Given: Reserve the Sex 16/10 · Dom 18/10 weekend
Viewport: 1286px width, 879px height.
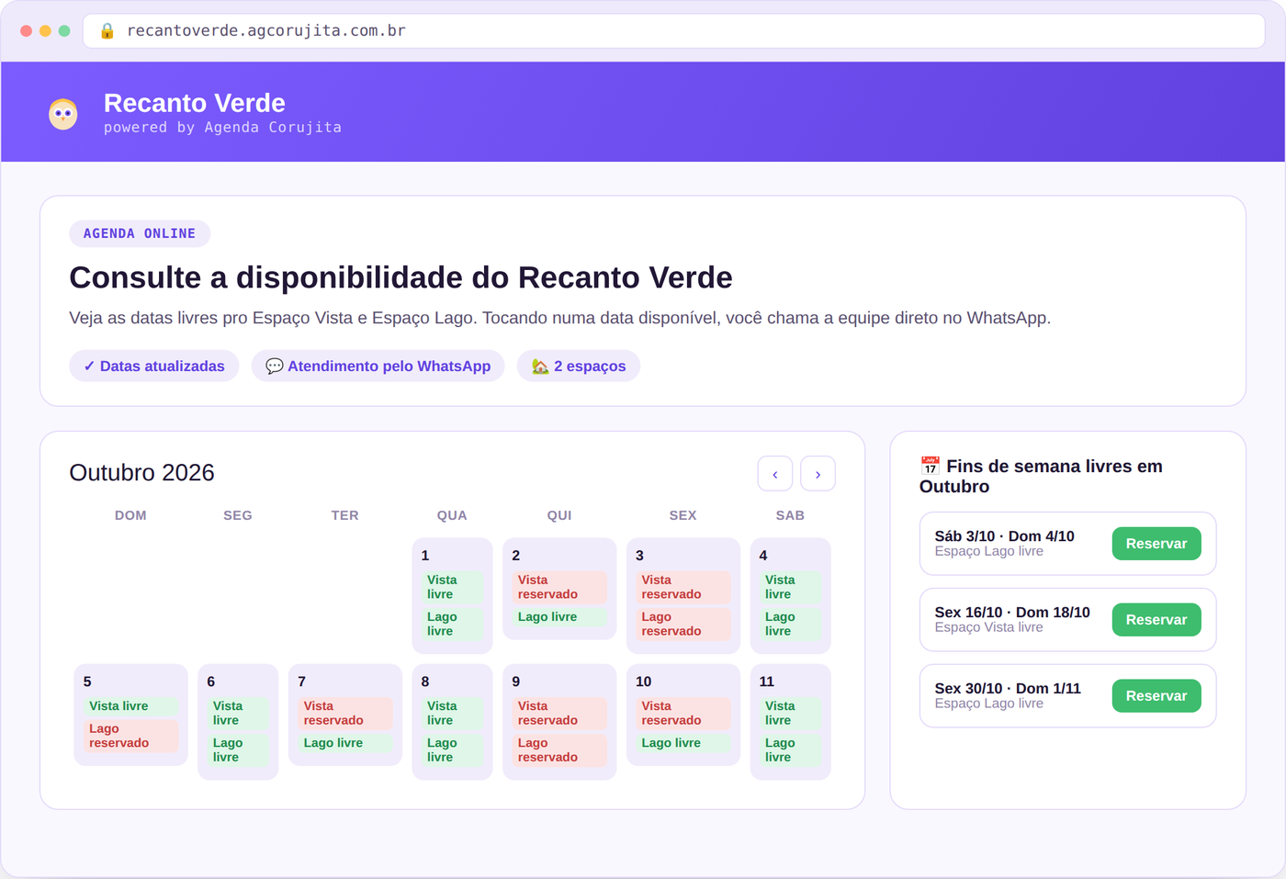Looking at the screenshot, I should click(1156, 620).
